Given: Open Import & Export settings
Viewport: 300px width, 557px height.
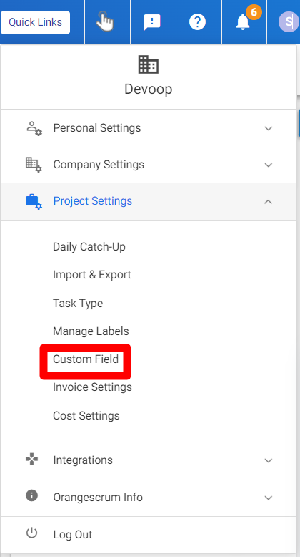Looking at the screenshot, I should [x=92, y=275].
